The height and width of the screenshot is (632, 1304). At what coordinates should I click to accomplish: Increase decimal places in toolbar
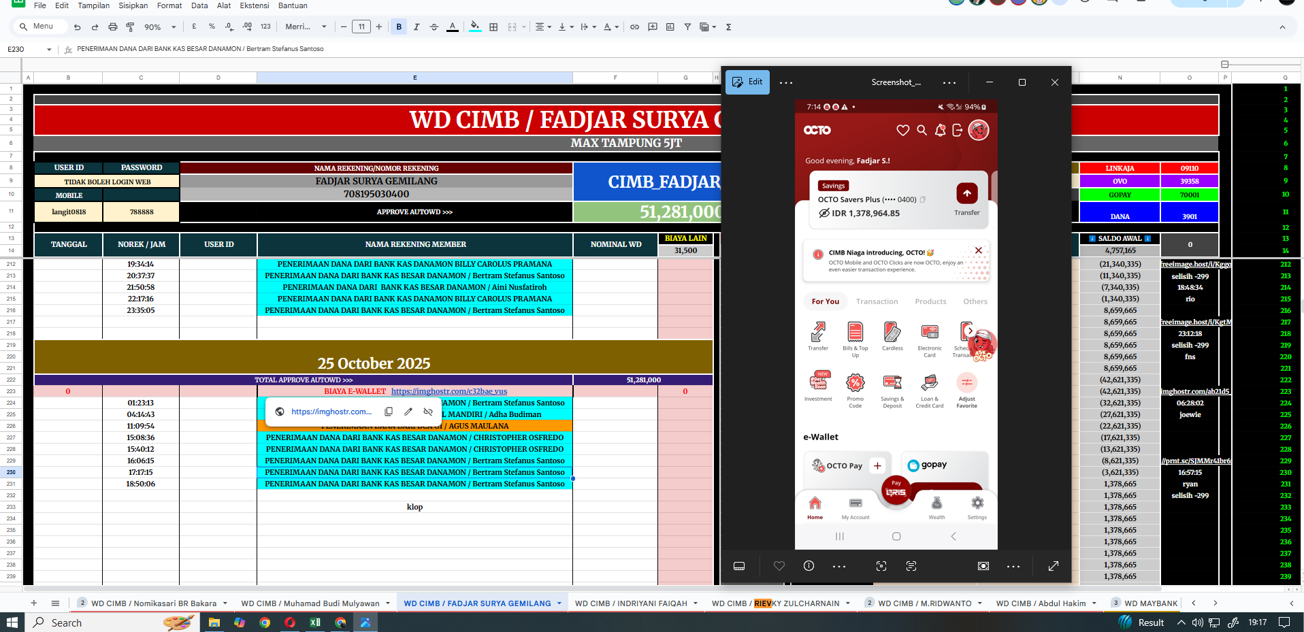(x=247, y=27)
